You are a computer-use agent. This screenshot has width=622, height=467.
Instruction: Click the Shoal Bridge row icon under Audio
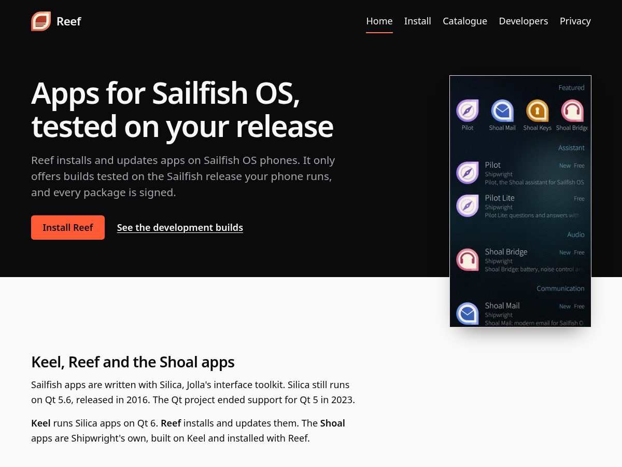click(x=468, y=259)
